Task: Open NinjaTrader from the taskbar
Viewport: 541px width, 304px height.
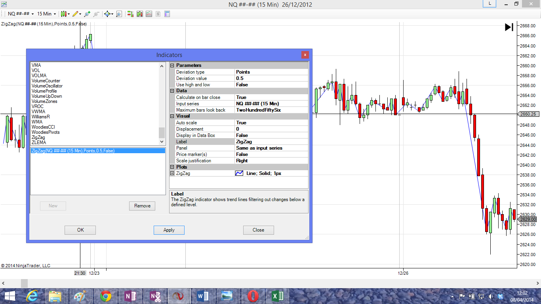Action: (178, 296)
